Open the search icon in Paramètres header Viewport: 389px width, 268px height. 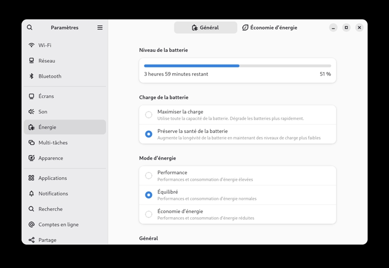tap(30, 28)
